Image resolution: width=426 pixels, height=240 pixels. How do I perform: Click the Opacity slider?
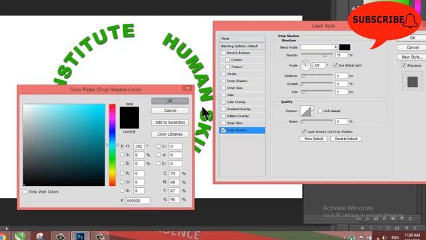[x=317, y=55]
